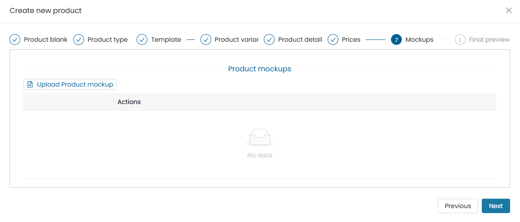This screenshot has width=520, height=222.
Task: Open the Product blank step label
Action: click(46, 40)
